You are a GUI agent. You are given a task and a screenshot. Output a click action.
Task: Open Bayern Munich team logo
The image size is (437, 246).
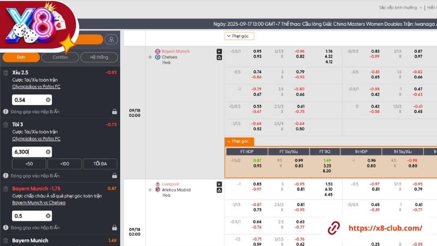coord(158,51)
